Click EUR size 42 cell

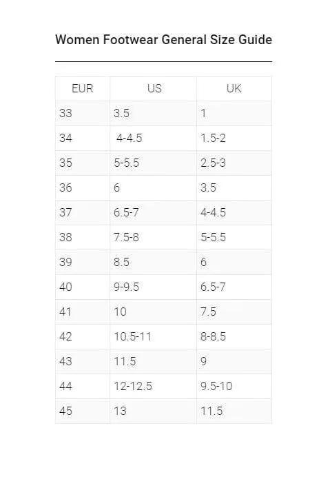coord(83,337)
